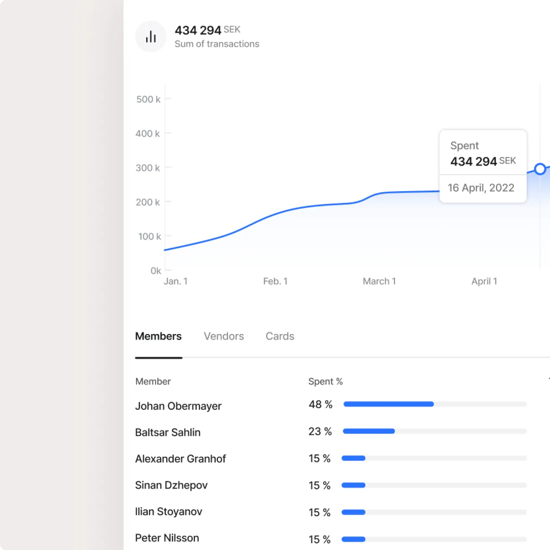Select the Cards tab
Viewport: 550px width, 550px height.
[280, 336]
